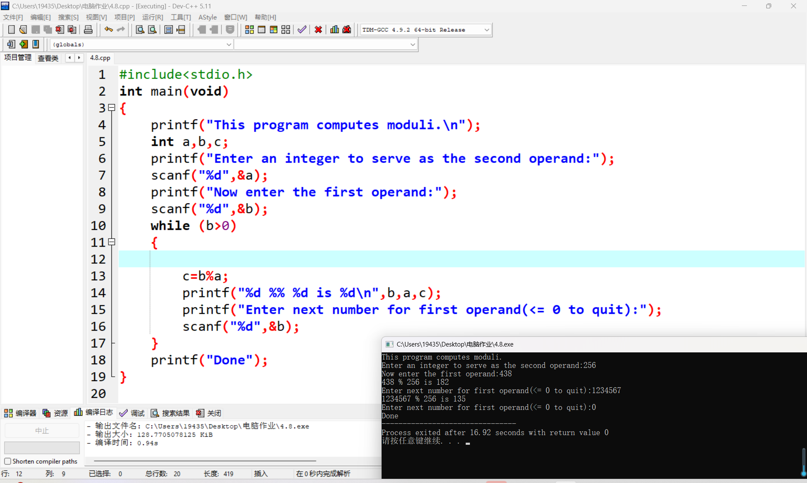807x483 pixels.
Task: Click the red X stop execution icon
Action: 318,29
